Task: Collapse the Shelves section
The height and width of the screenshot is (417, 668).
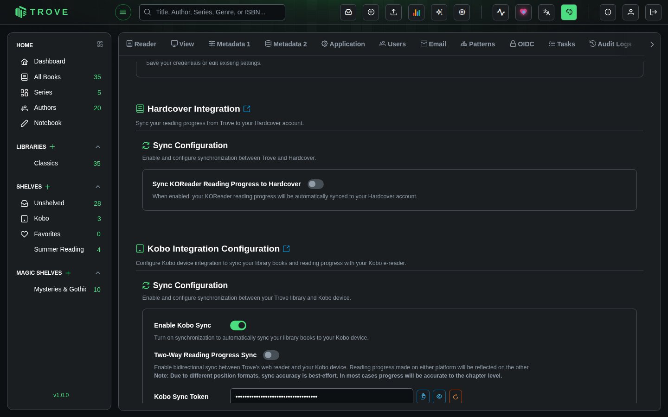Action: [x=98, y=187]
